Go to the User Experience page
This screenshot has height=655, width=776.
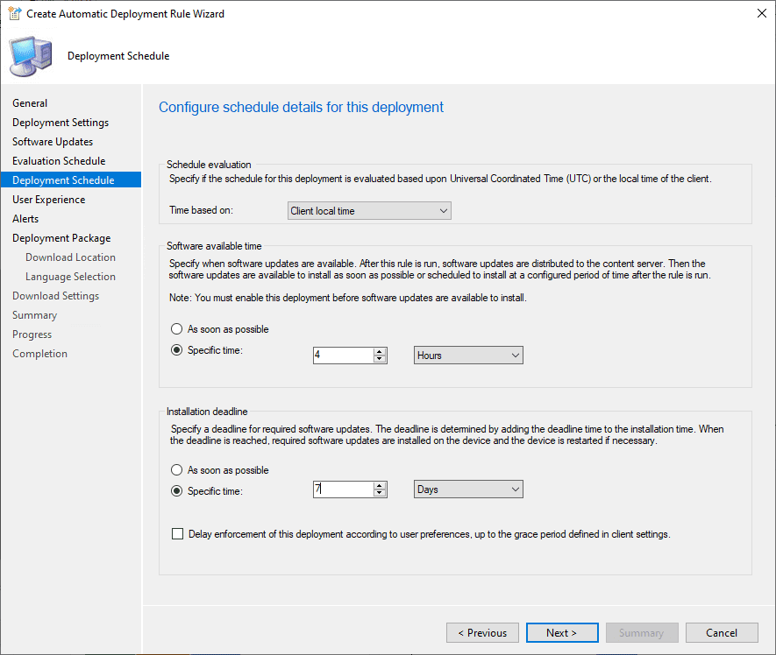click(49, 200)
